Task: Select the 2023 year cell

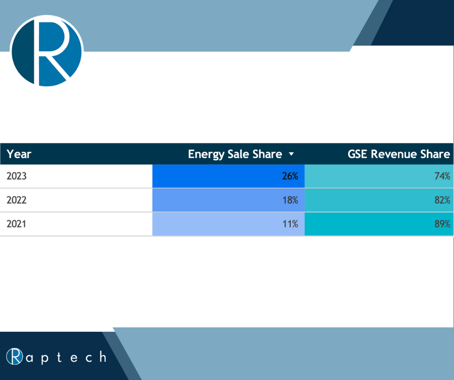Action: coord(76,176)
